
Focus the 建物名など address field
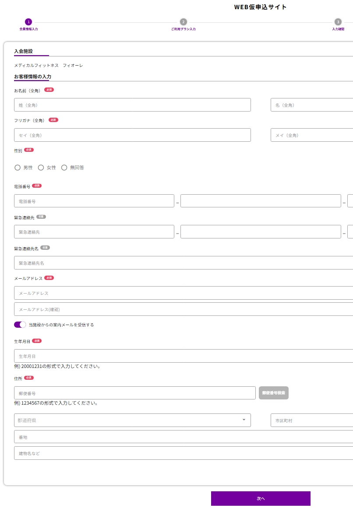(x=184, y=453)
